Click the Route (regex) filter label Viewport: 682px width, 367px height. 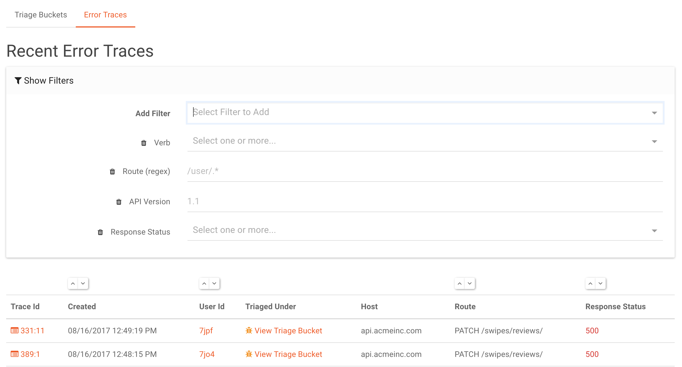click(x=146, y=171)
